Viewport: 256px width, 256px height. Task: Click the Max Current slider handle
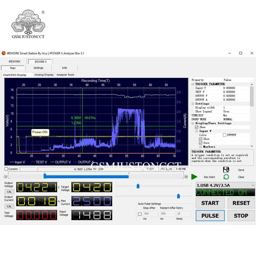(x=178, y=196)
